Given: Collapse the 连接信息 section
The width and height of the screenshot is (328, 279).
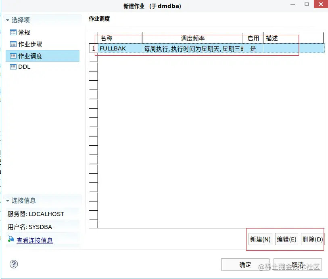Looking at the screenshot, I should click(x=7, y=200).
